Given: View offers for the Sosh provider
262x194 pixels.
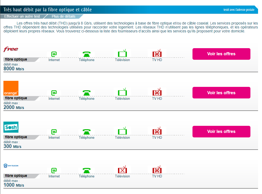Looking at the screenshot, I should click(x=221, y=132).
